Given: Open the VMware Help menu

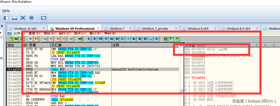Looking at the screenshot, I should point(6,11).
